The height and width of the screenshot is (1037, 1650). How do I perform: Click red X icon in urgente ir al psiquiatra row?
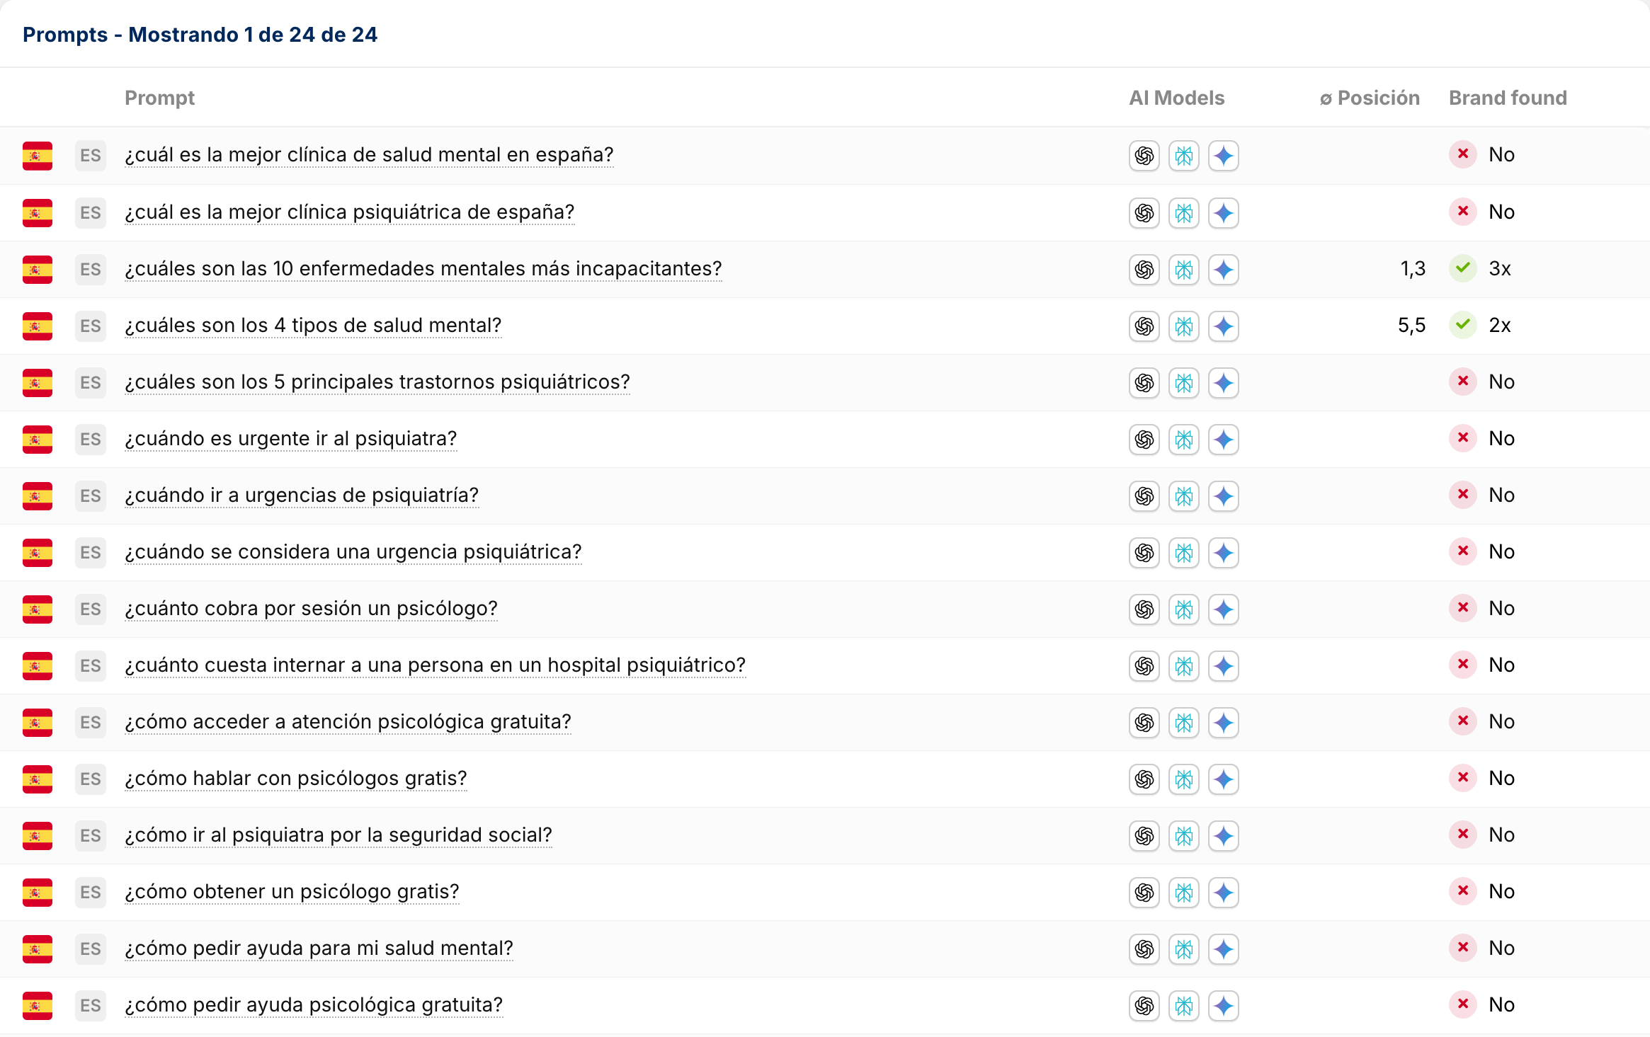tap(1462, 438)
